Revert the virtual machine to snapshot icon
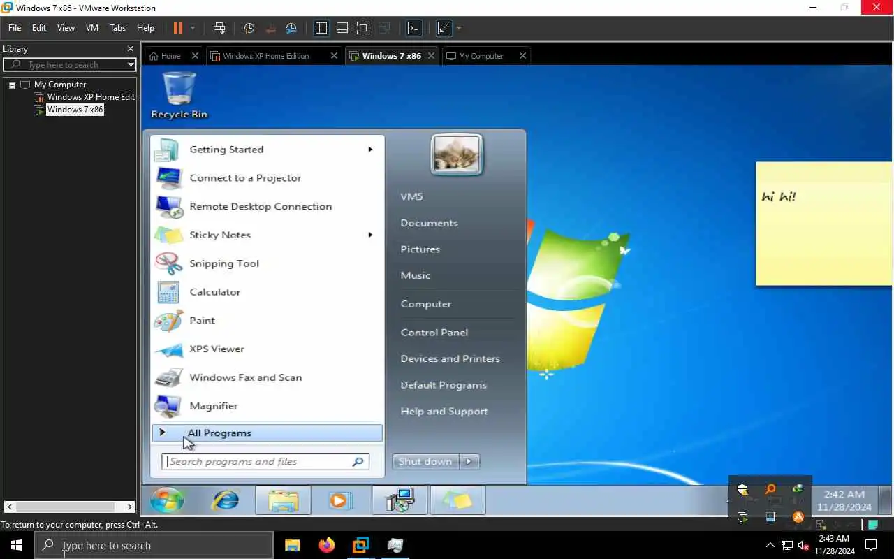 click(x=270, y=28)
